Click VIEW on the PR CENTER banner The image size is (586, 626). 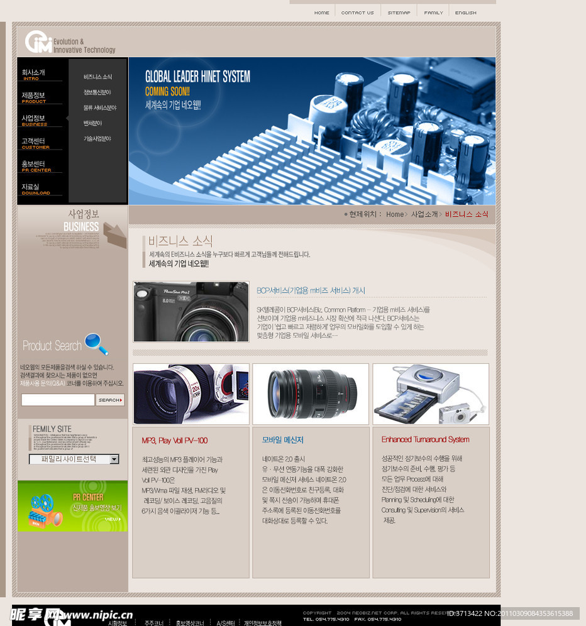[113, 519]
